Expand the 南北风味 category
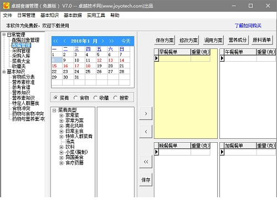Screen dimensions: 277x205 point(61,126)
